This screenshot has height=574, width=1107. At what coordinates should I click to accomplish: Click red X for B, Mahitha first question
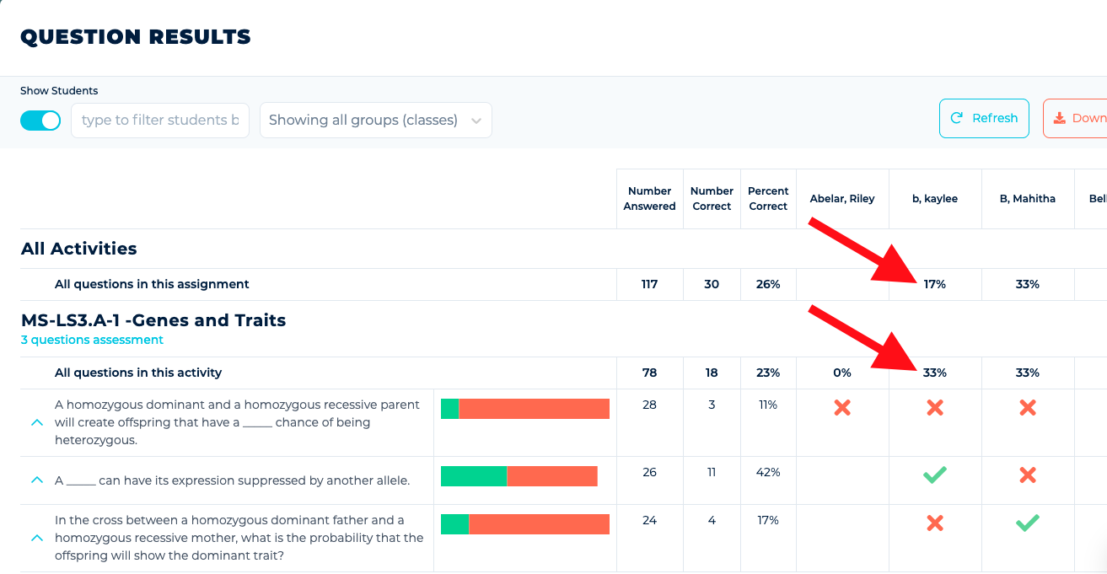[1027, 408]
